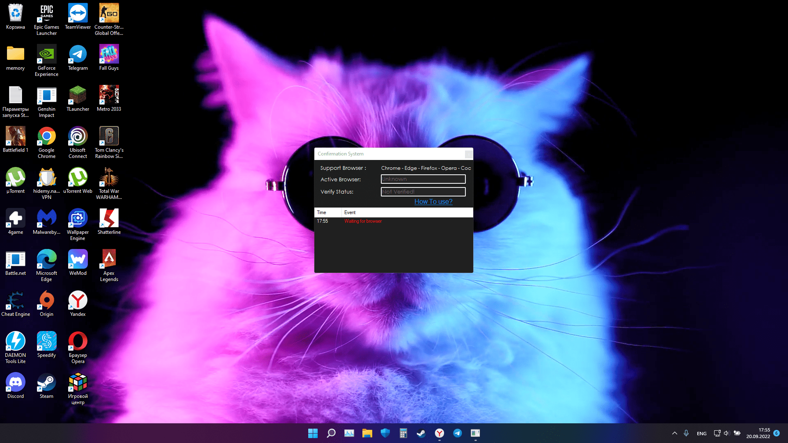Open Telegram from the taskbar
788x443 pixels.
457,433
